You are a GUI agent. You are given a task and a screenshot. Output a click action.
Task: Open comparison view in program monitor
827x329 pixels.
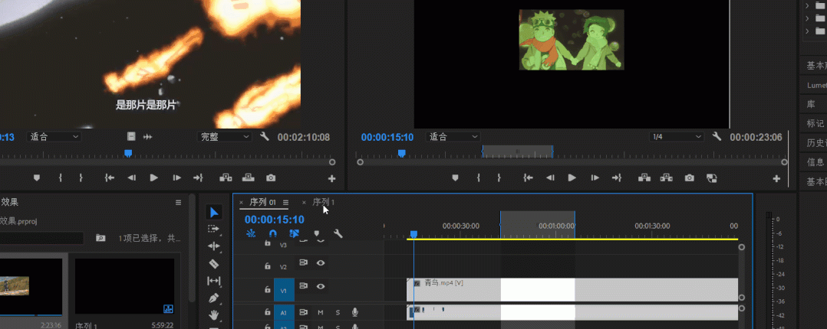tap(711, 178)
